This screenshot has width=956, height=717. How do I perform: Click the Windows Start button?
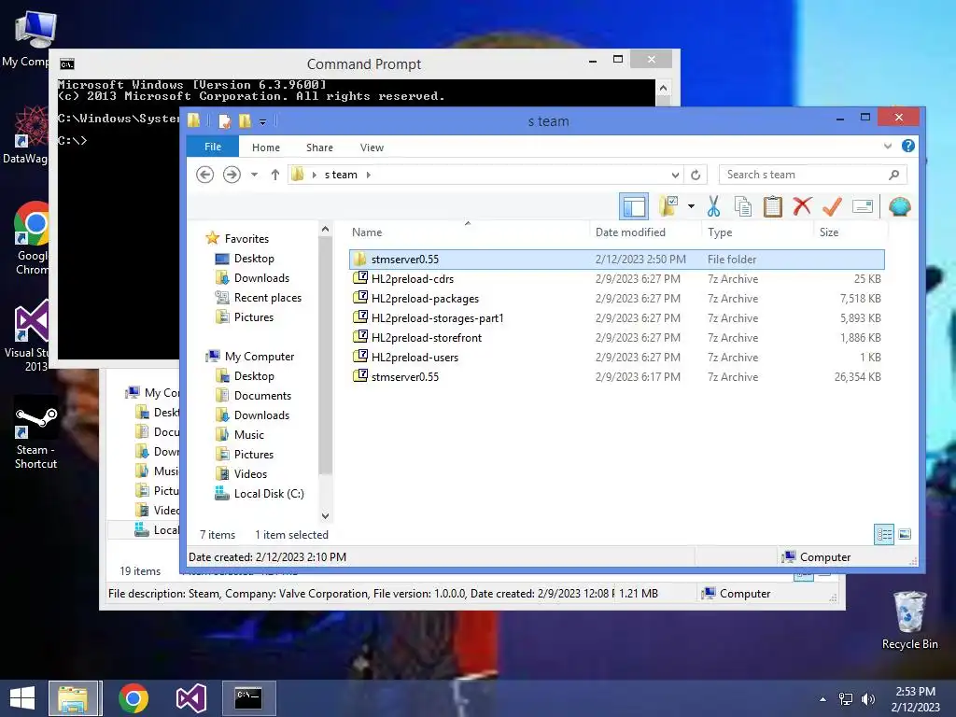(x=22, y=698)
